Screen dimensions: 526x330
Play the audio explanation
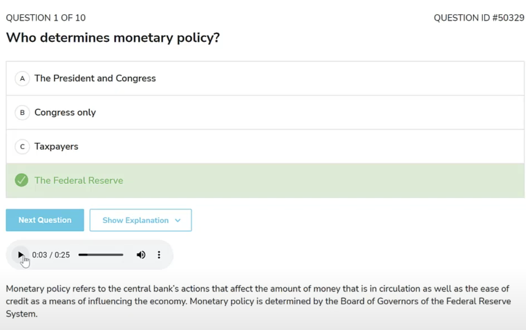pyautogui.click(x=21, y=255)
